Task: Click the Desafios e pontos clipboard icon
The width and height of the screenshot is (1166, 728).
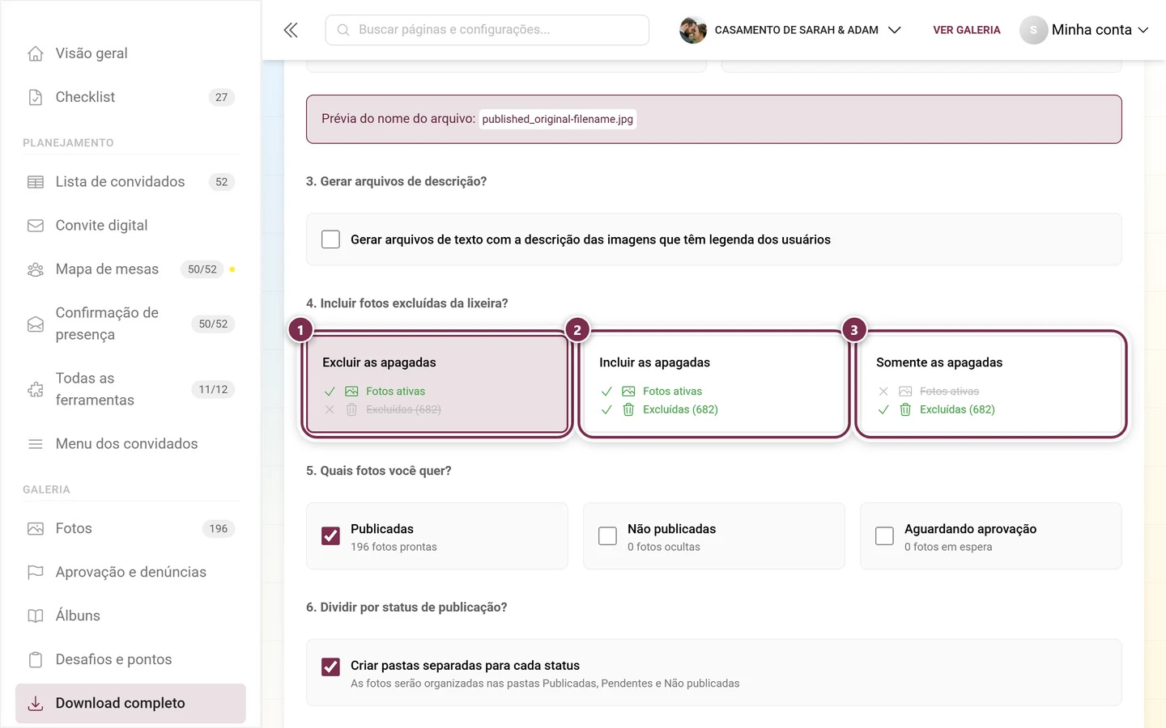Action: (x=36, y=660)
